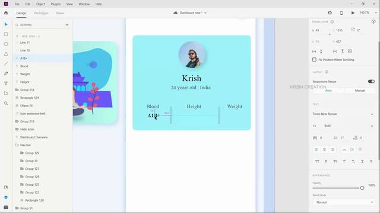Open the File menu
380x213 pixels.
tap(17, 4)
